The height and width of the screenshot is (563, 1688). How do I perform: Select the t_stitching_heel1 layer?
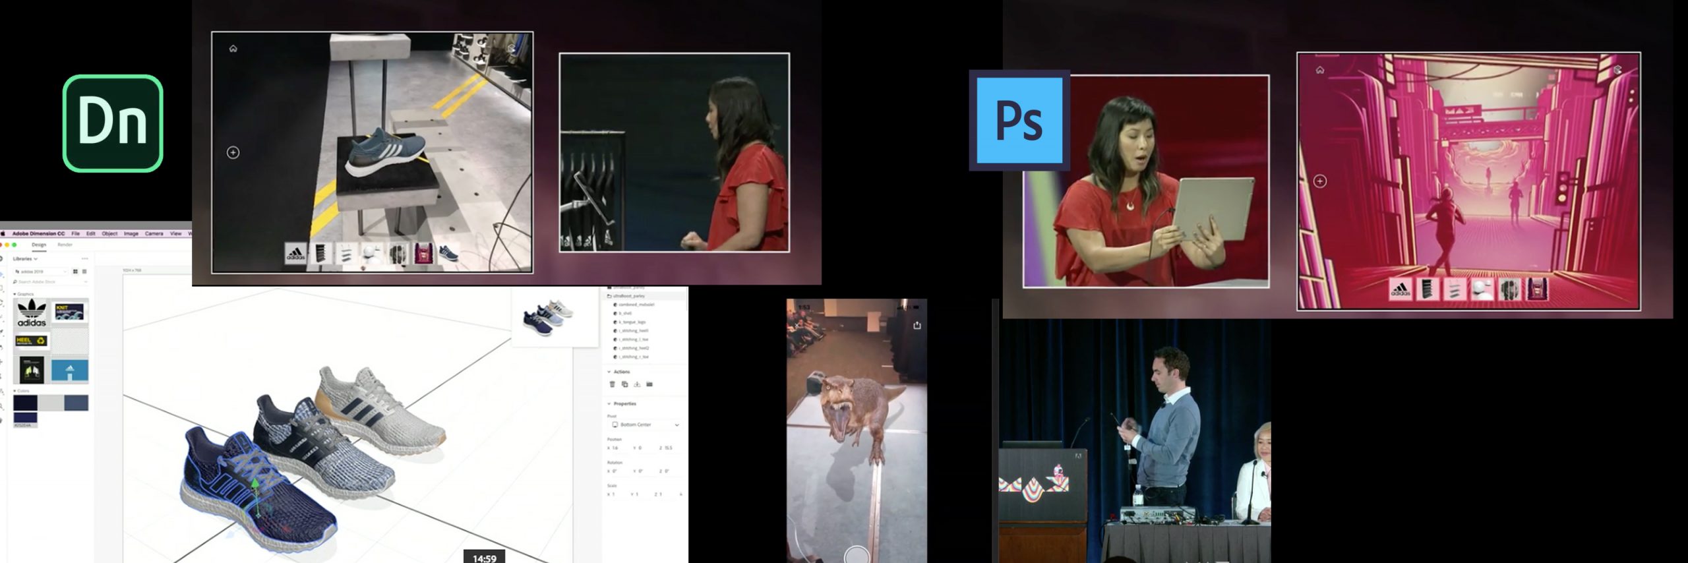point(632,331)
